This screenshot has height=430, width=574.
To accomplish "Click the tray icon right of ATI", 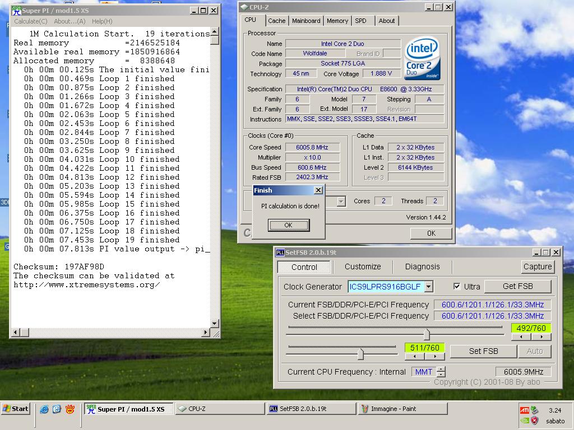I will [534, 410].
